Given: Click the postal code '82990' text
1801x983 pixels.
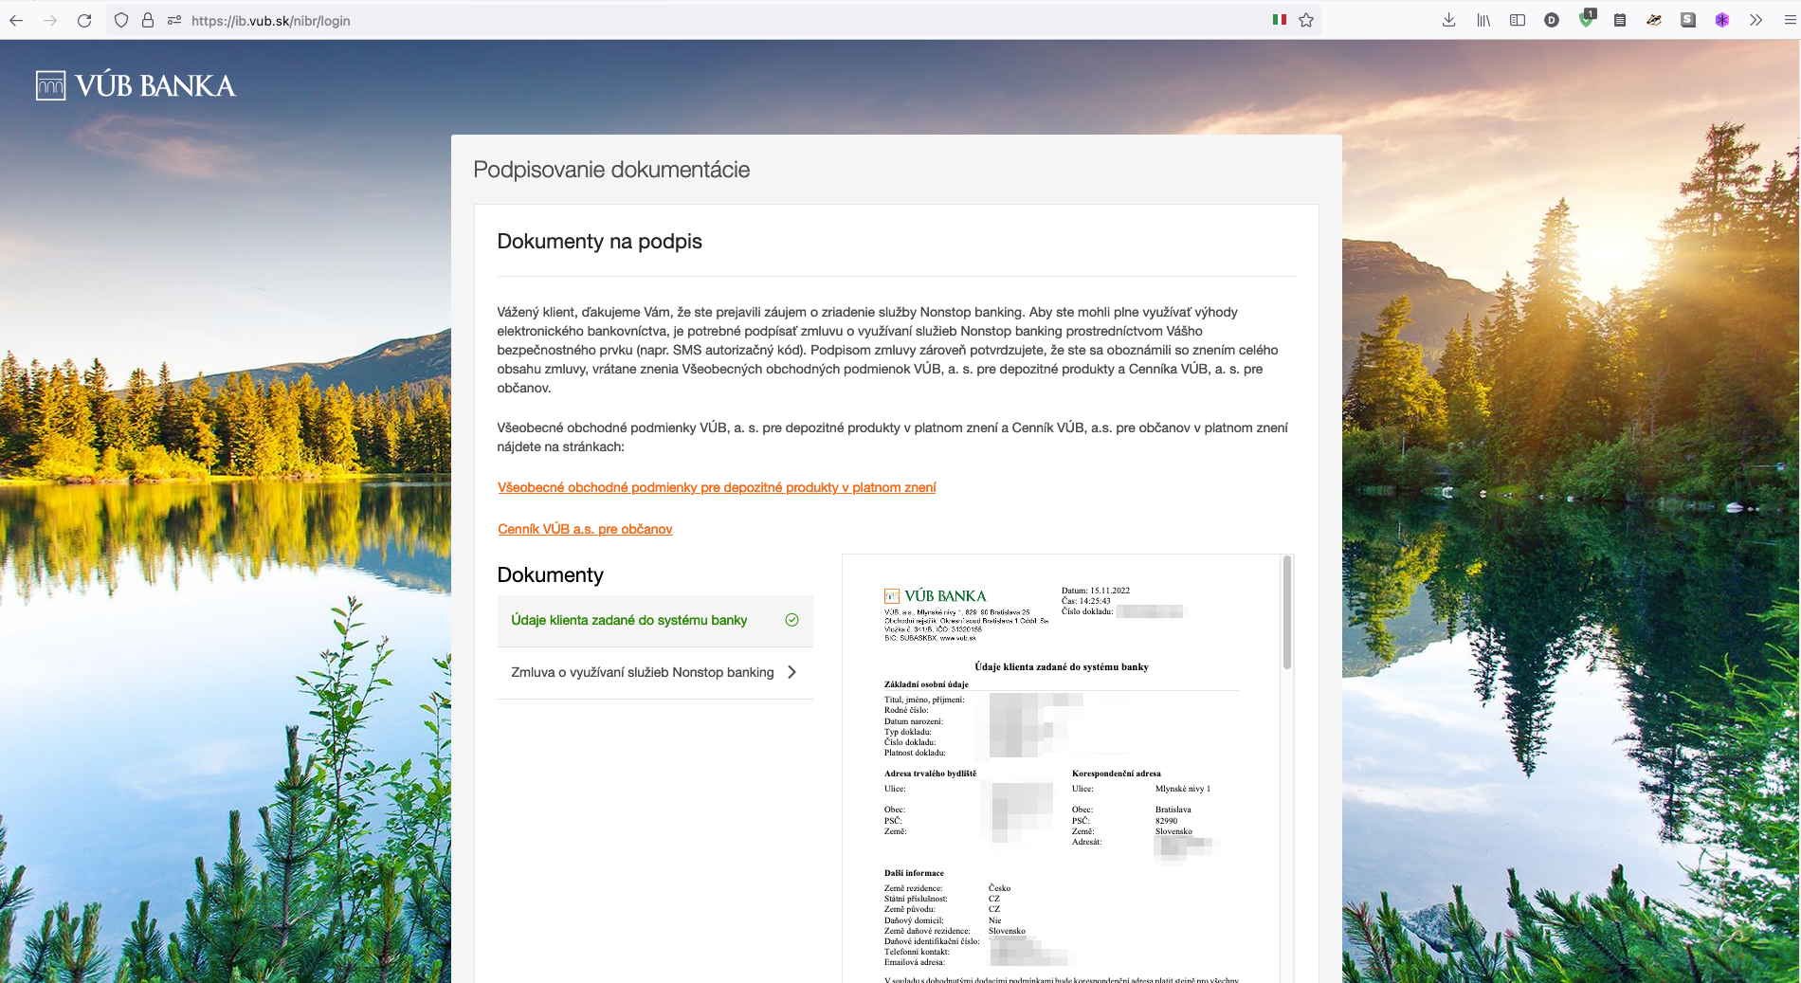Looking at the screenshot, I should pyautogui.click(x=1166, y=821).
